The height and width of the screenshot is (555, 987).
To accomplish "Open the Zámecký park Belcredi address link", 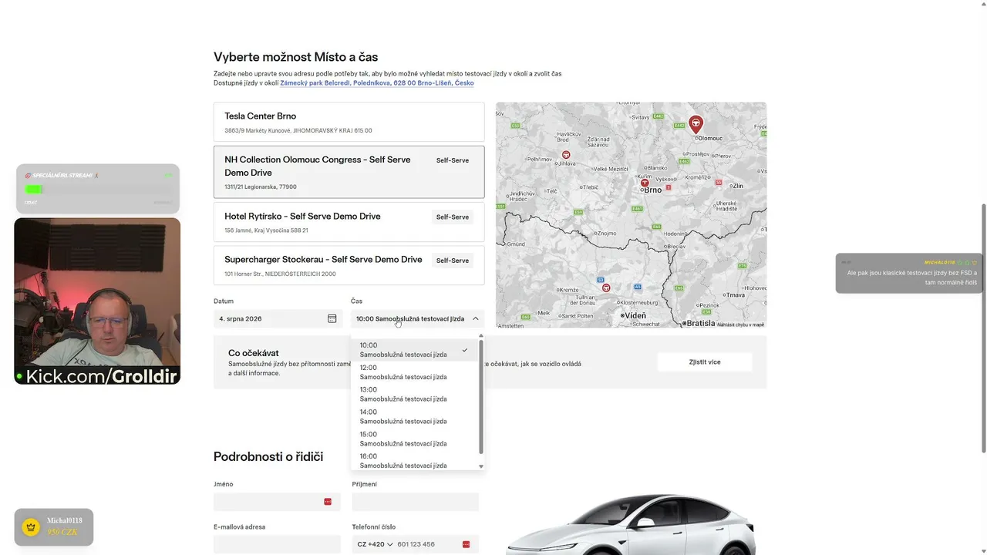I will [377, 83].
